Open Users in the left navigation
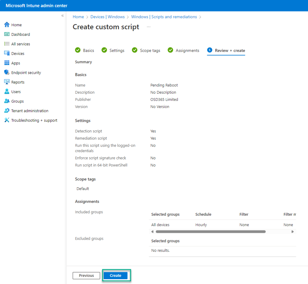 (x=16, y=92)
